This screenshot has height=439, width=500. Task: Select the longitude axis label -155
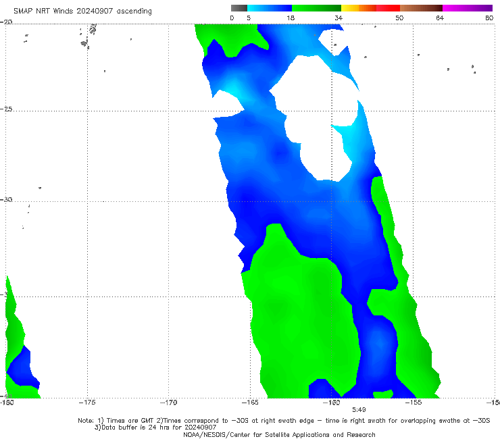pos(414,403)
